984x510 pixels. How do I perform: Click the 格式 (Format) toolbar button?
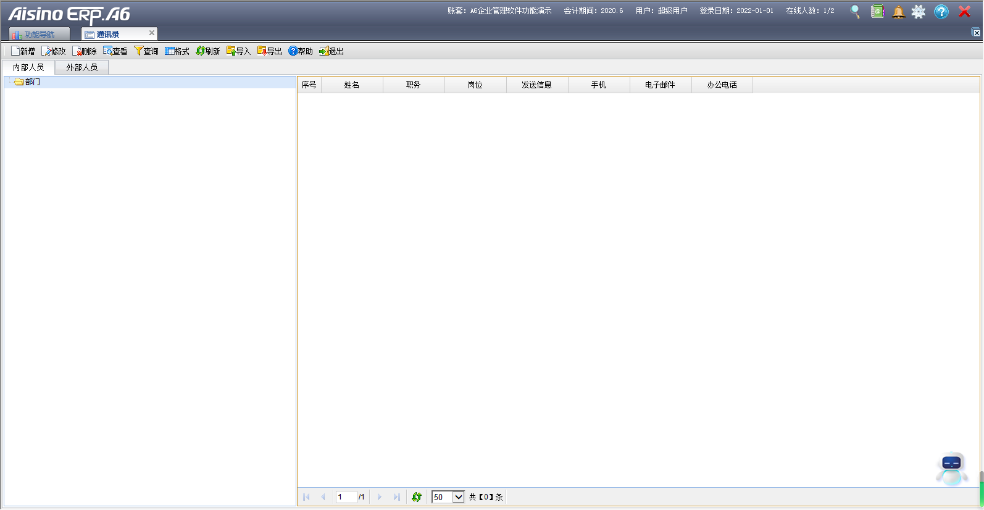(x=177, y=51)
